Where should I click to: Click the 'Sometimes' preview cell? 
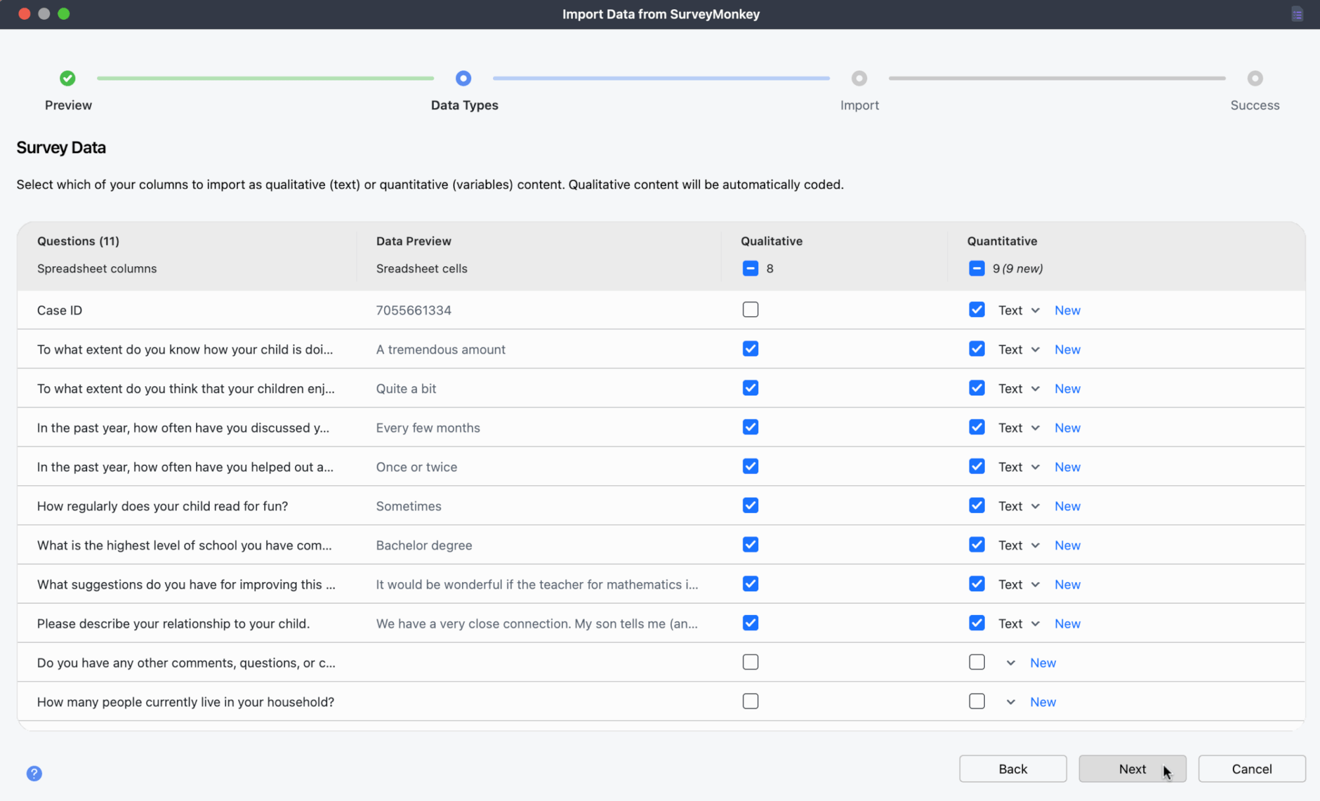pyautogui.click(x=409, y=506)
